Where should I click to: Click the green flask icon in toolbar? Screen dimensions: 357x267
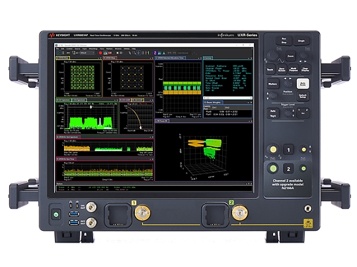pyautogui.click(x=164, y=53)
